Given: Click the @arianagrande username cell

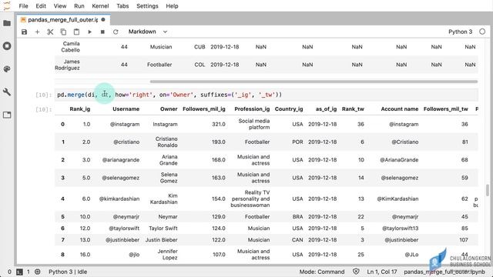Looking at the screenshot, I should tap(121, 160).
